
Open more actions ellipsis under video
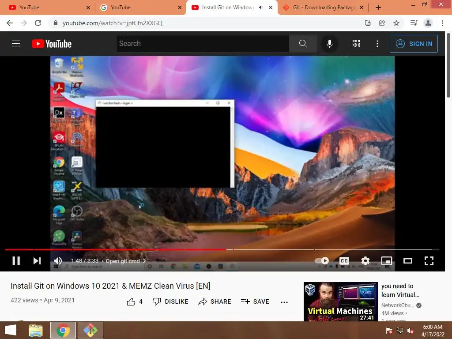click(x=284, y=302)
